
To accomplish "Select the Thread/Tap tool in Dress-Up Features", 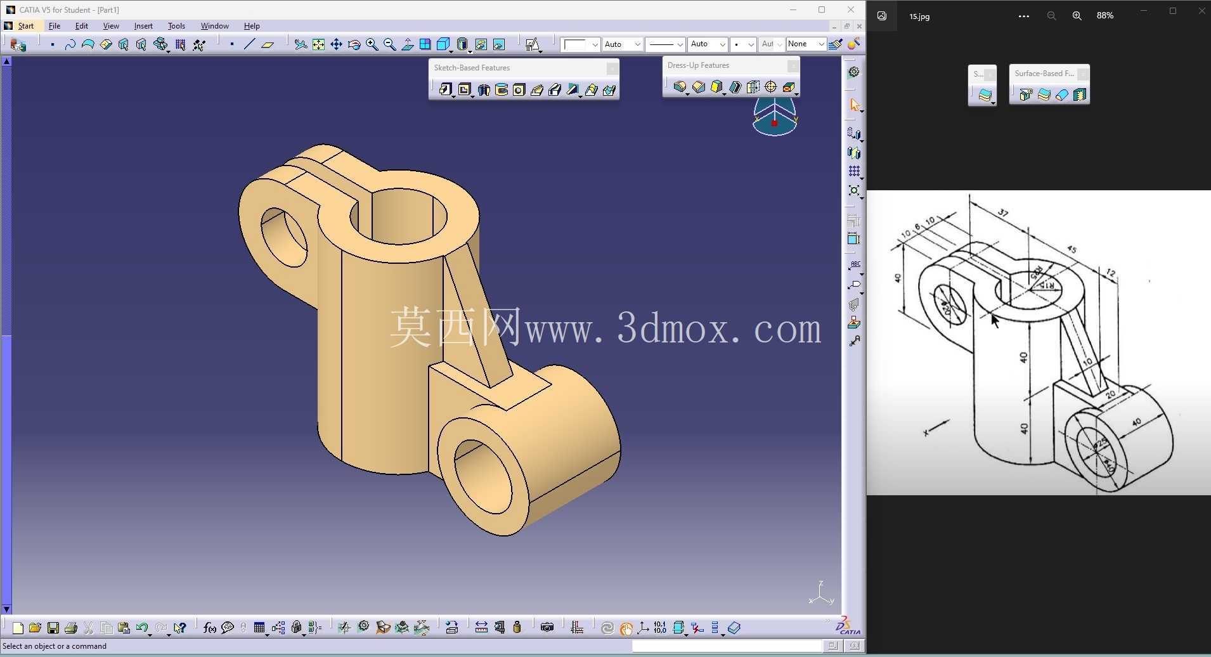I will (771, 87).
